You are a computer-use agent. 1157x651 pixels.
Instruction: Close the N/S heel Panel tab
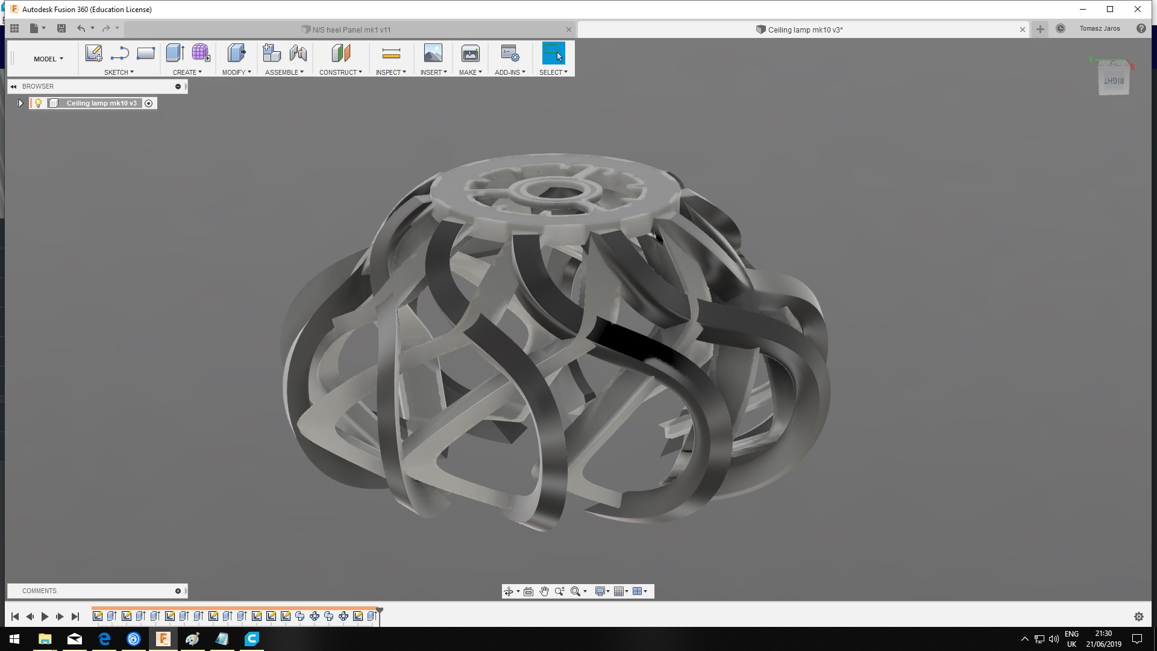568,30
